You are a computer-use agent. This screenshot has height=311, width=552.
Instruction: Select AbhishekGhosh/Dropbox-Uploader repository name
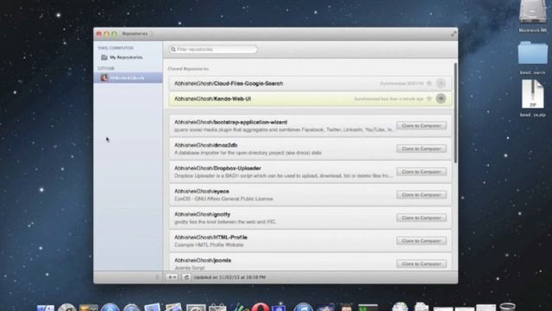pyautogui.click(x=217, y=168)
